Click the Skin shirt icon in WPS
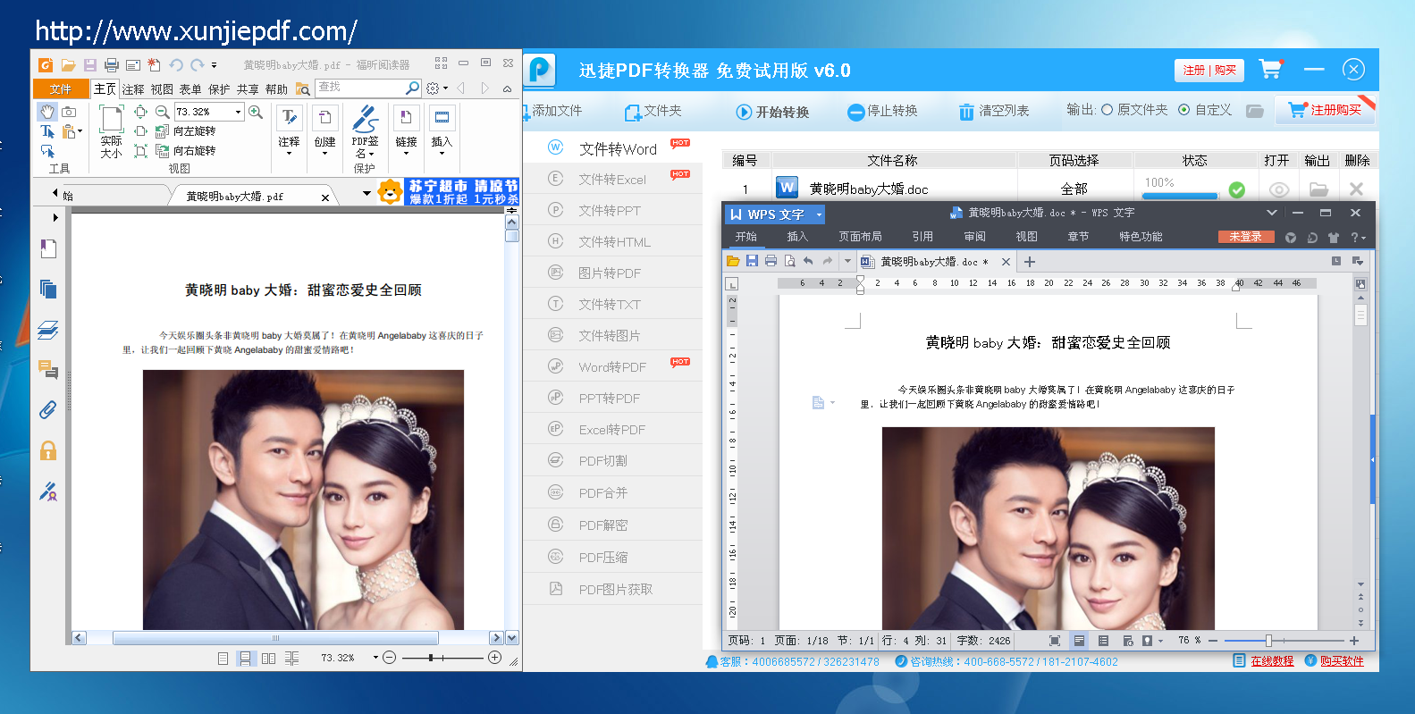Screen dimensions: 1415x714 click(x=1334, y=238)
